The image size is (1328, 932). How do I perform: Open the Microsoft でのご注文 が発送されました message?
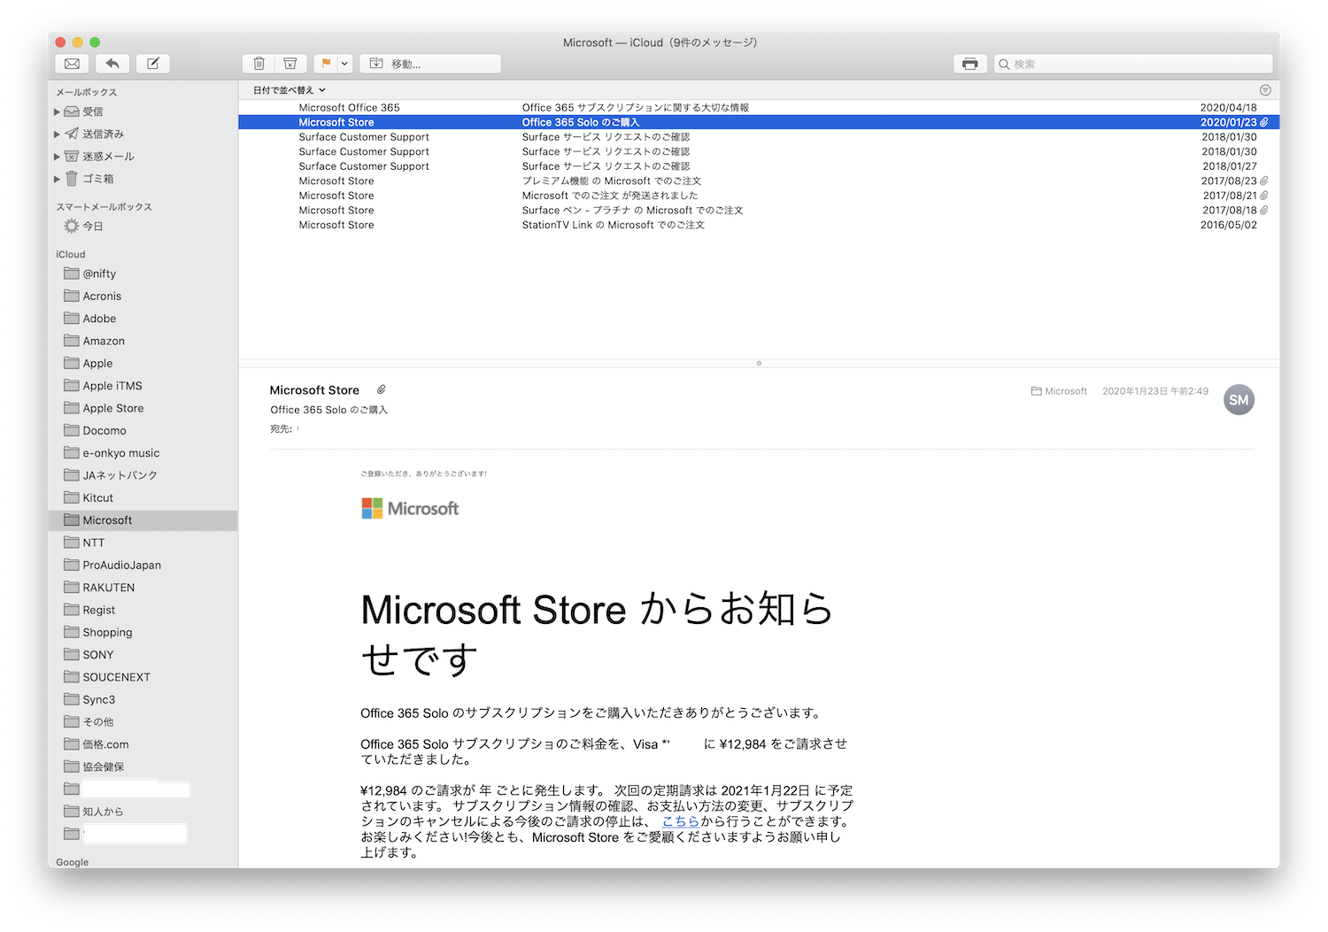click(759, 196)
